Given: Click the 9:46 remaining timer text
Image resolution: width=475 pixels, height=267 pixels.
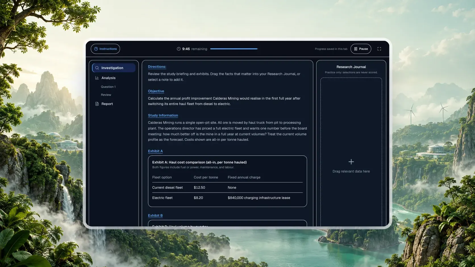Looking at the screenshot, I should click(195, 49).
